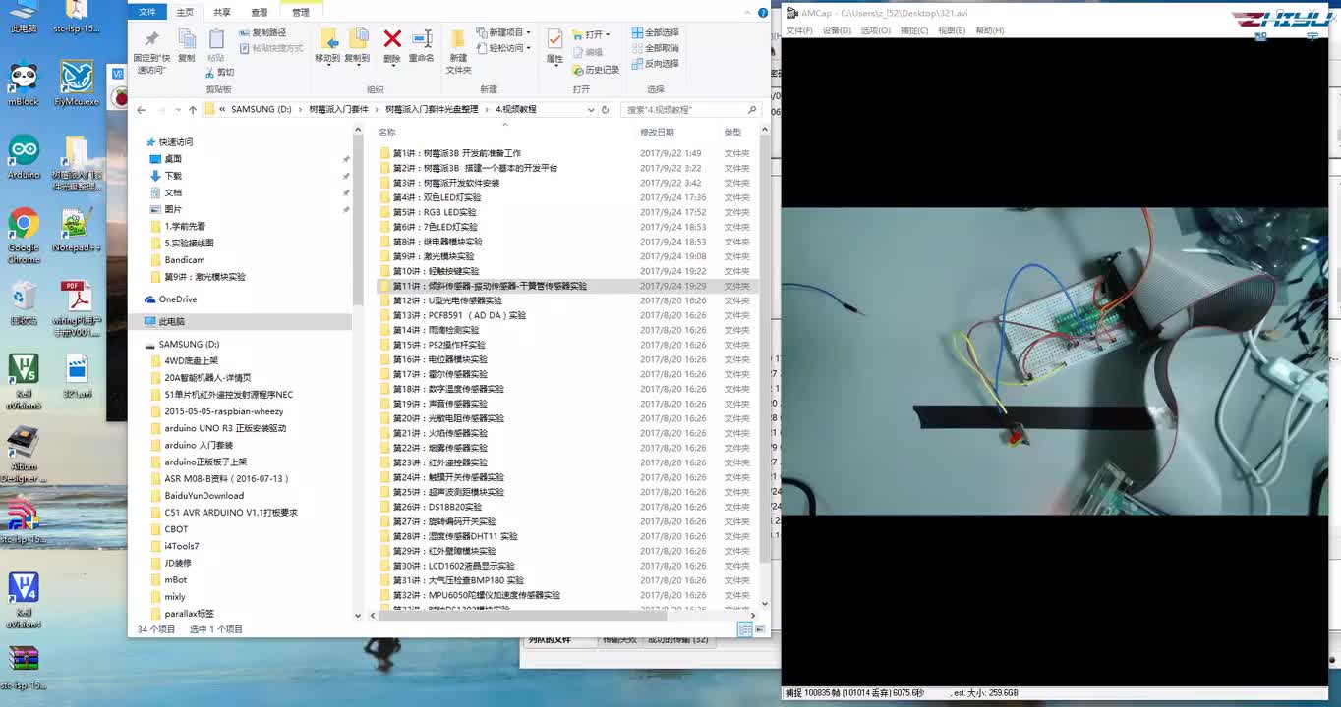The height and width of the screenshot is (707, 1341).
Task: Click the red Delete (删除) X icon
Action: click(x=392, y=39)
